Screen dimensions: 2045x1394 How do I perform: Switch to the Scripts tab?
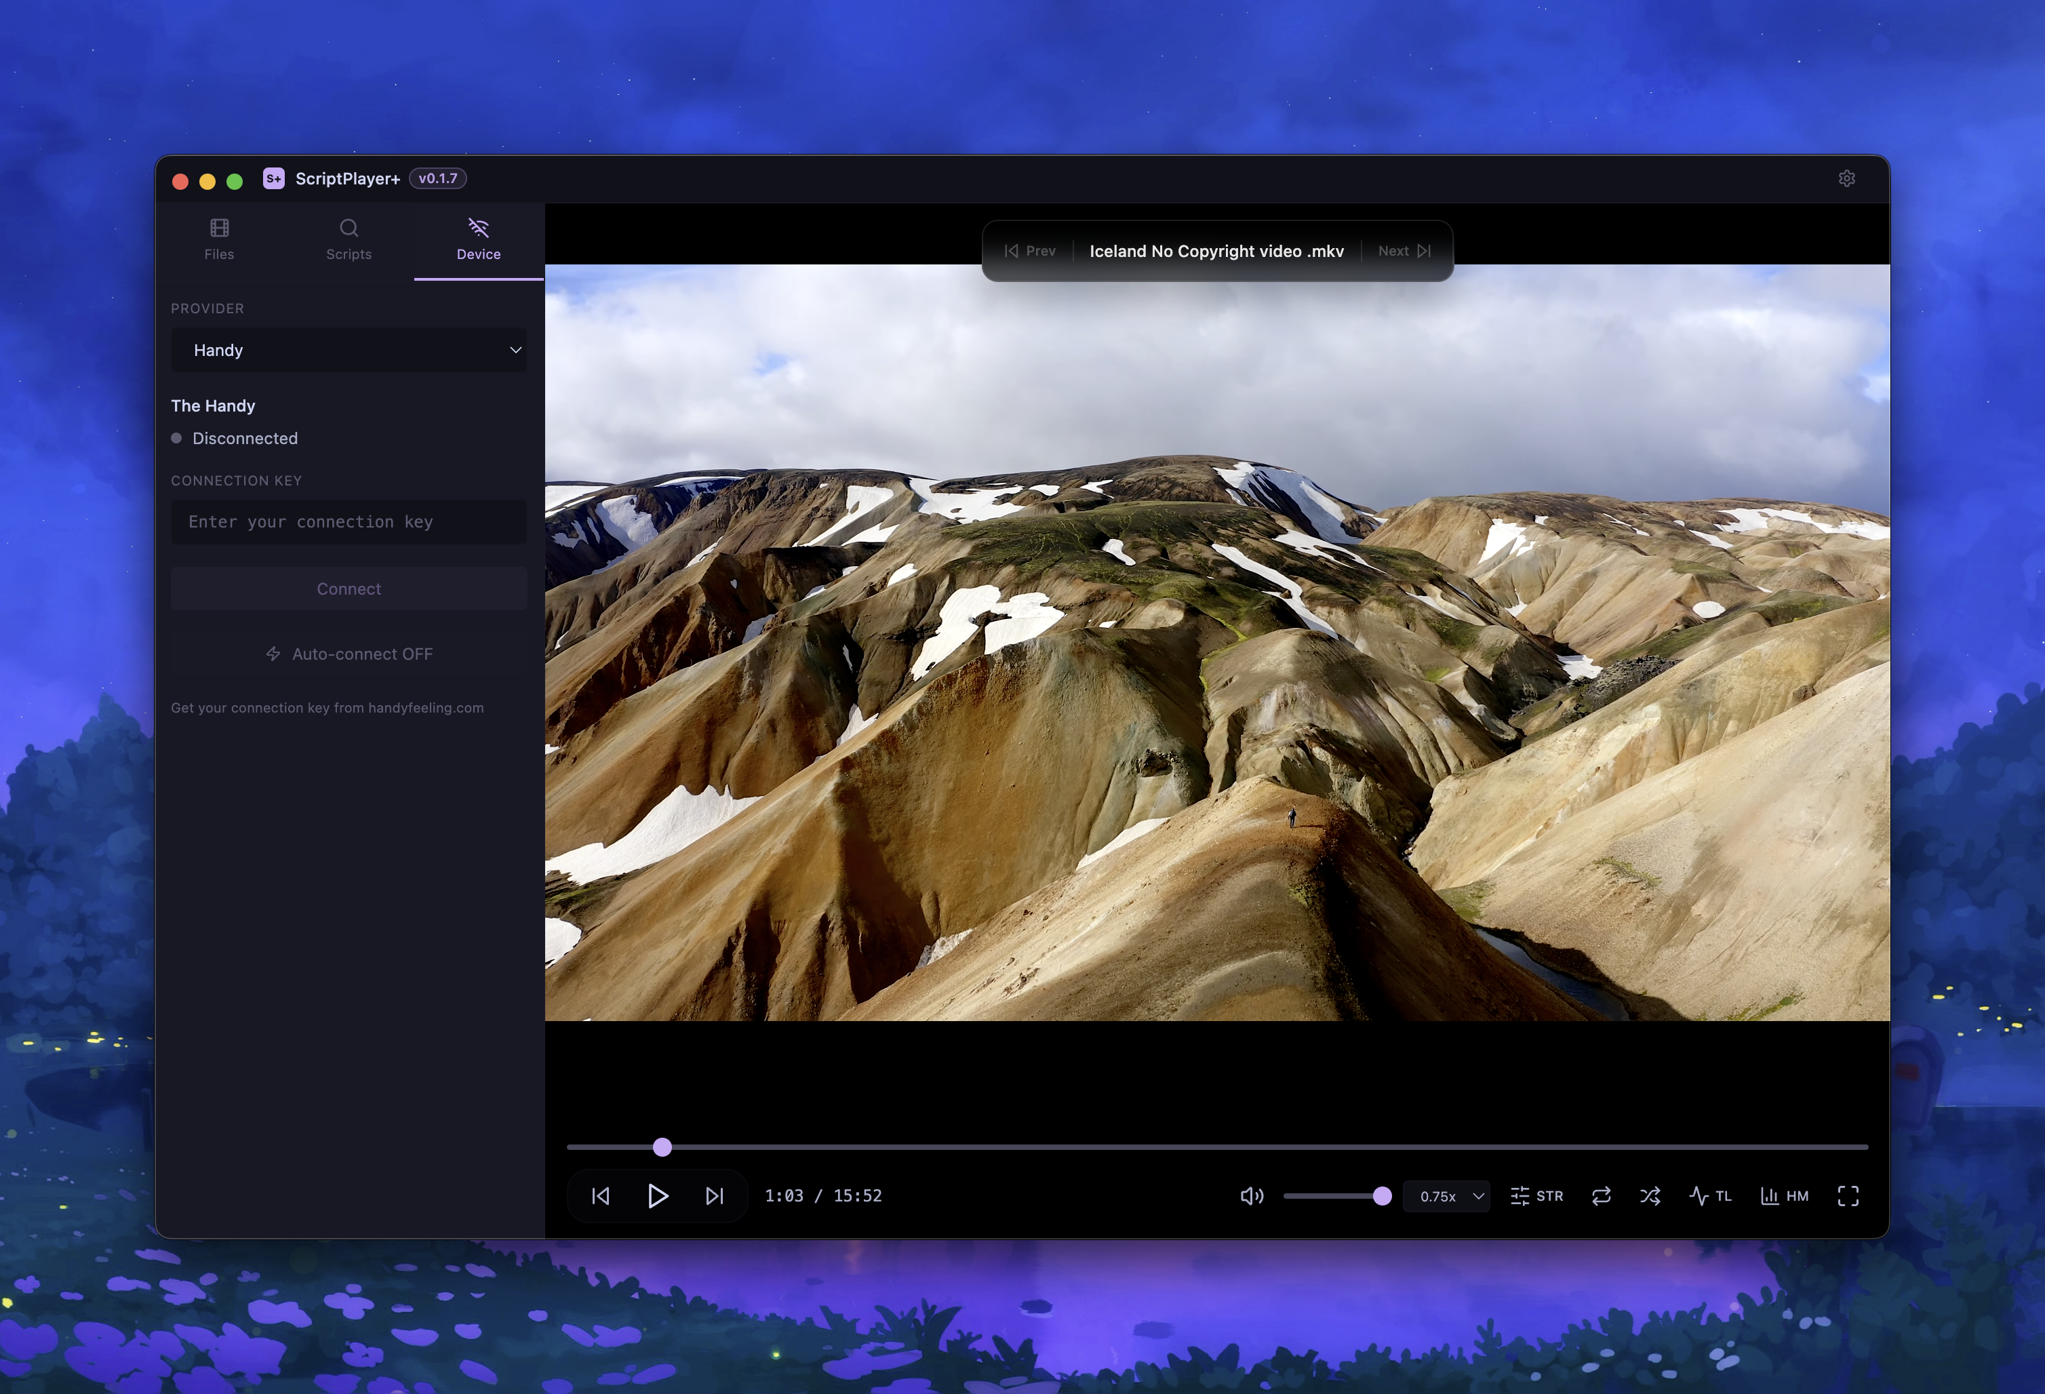pyautogui.click(x=349, y=239)
